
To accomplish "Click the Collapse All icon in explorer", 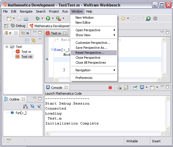I will point(27,41).
